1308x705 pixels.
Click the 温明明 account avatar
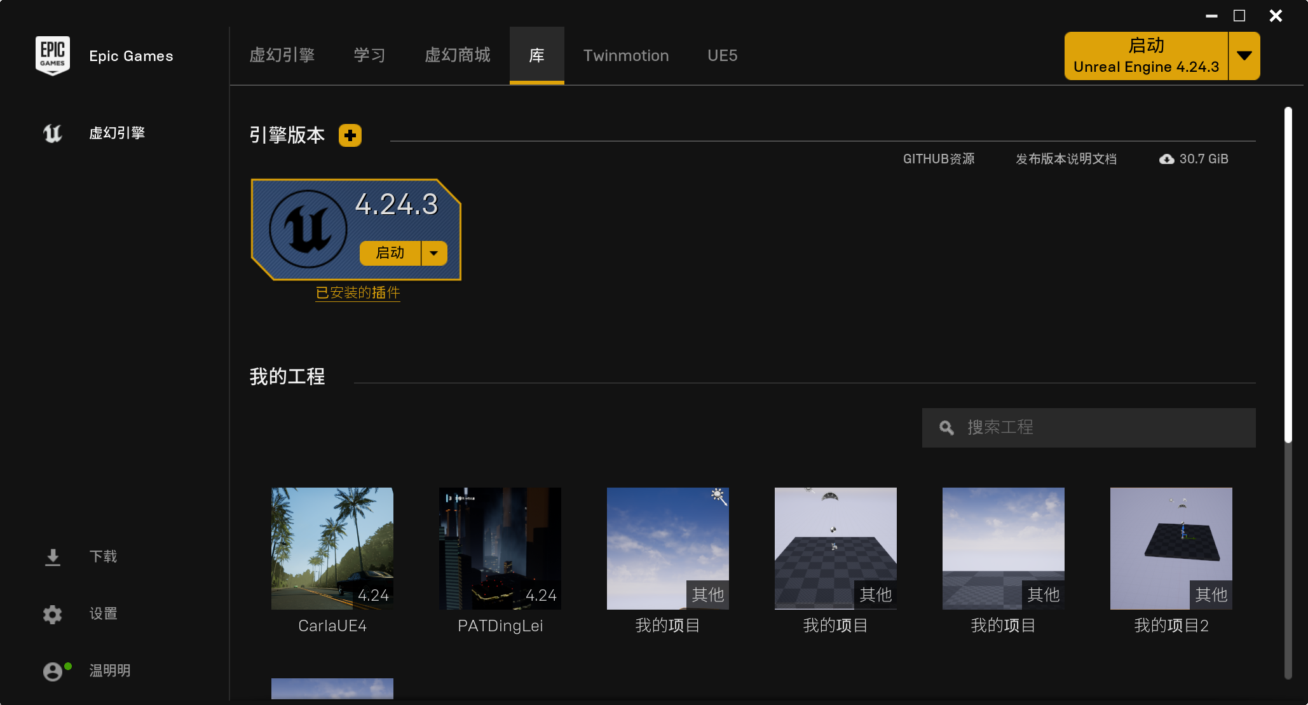click(52, 671)
